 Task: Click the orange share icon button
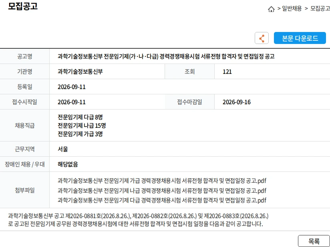click(262, 38)
